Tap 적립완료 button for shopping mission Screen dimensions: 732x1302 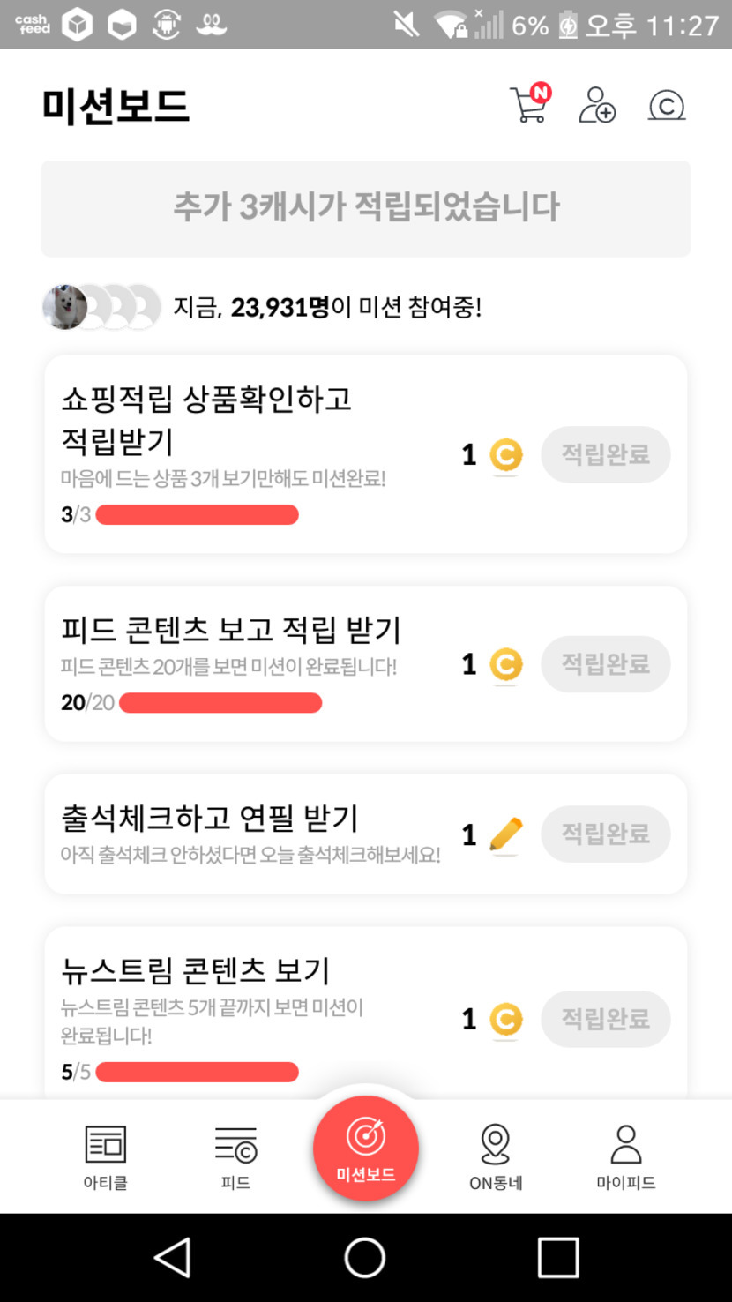click(606, 454)
